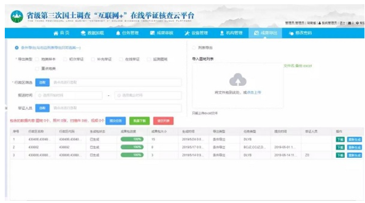Screen dimensions: 365x203
Task: Click the progress bar in row 1
Action: coord(132,139)
